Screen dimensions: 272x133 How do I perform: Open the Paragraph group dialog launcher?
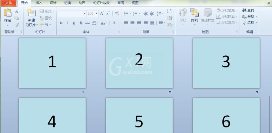pos(173,32)
